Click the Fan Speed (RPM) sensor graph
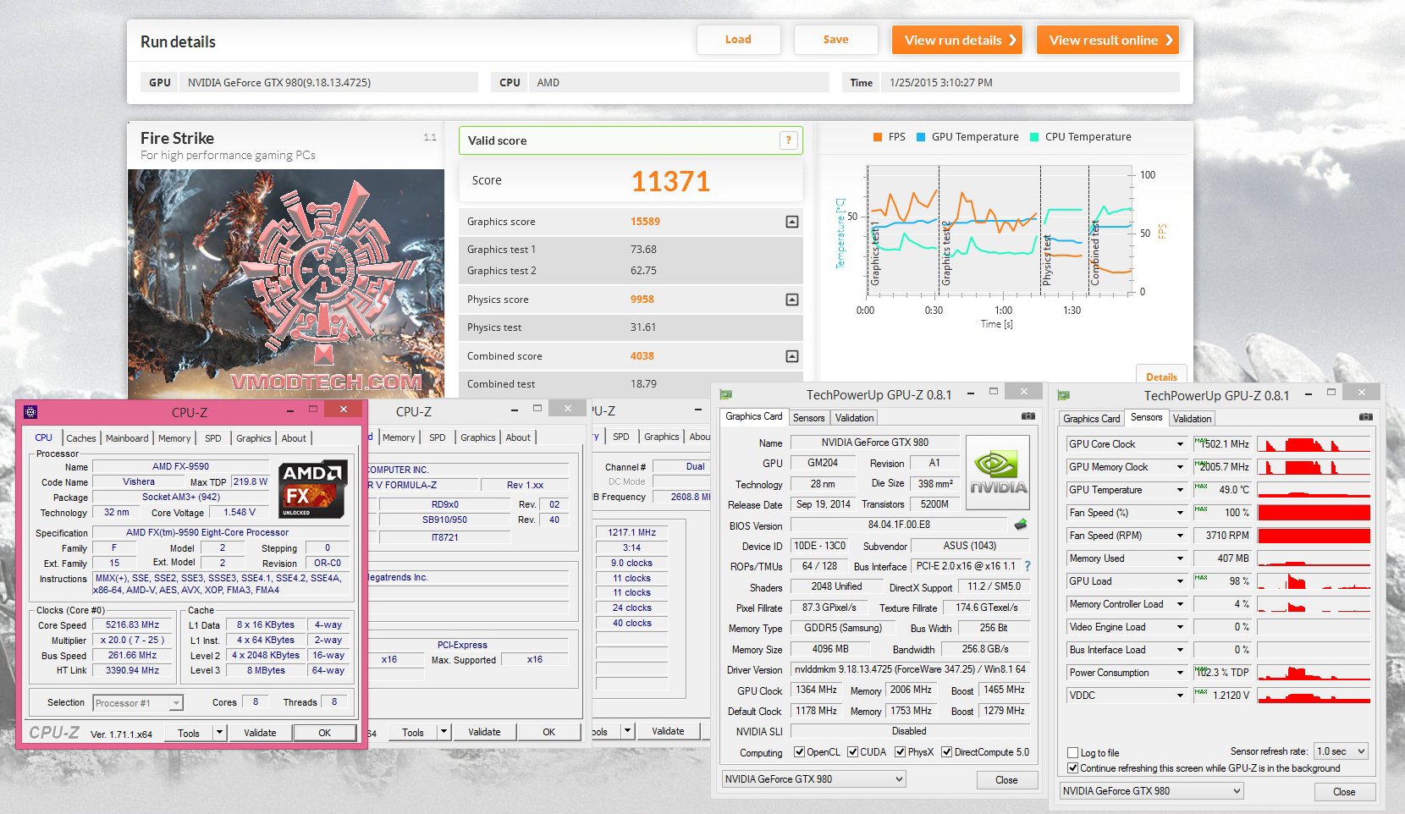The height and width of the screenshot is (814, 1405). (1314, 536)
